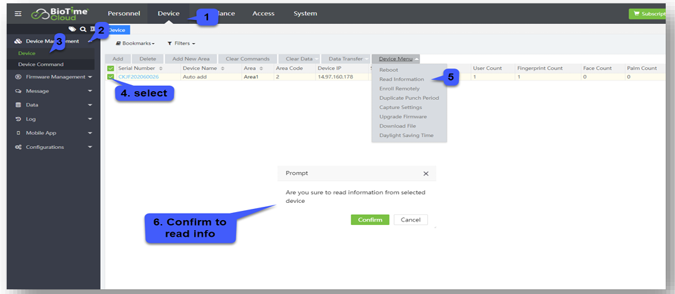Uncheck the CKJF202060026 device row checkbox
675x294 pixels.
pyautogui.click(x=110, y=77)
